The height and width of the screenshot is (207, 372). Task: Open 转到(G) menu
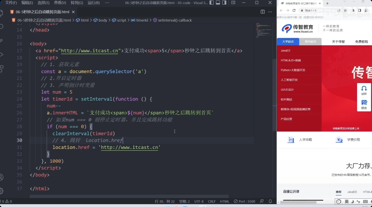tap(77, 3)
